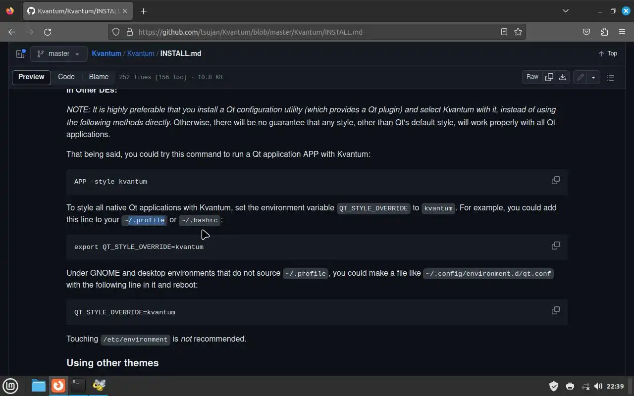
Task: Click the Firefox taskbar button
Action: pos(58,386)
